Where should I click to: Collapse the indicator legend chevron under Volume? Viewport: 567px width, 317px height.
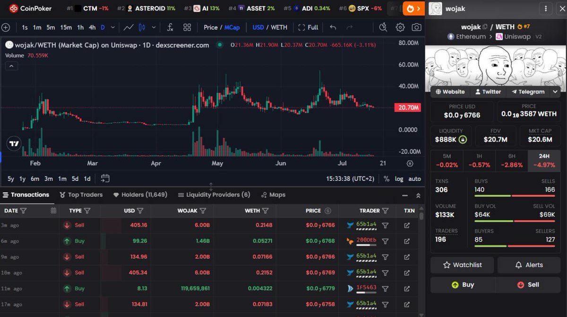(x=12, y=66)
